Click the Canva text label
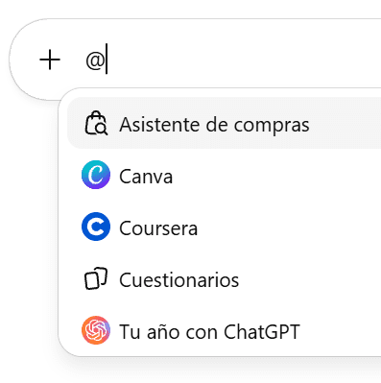The image size is (381, 383). (146, 177)
